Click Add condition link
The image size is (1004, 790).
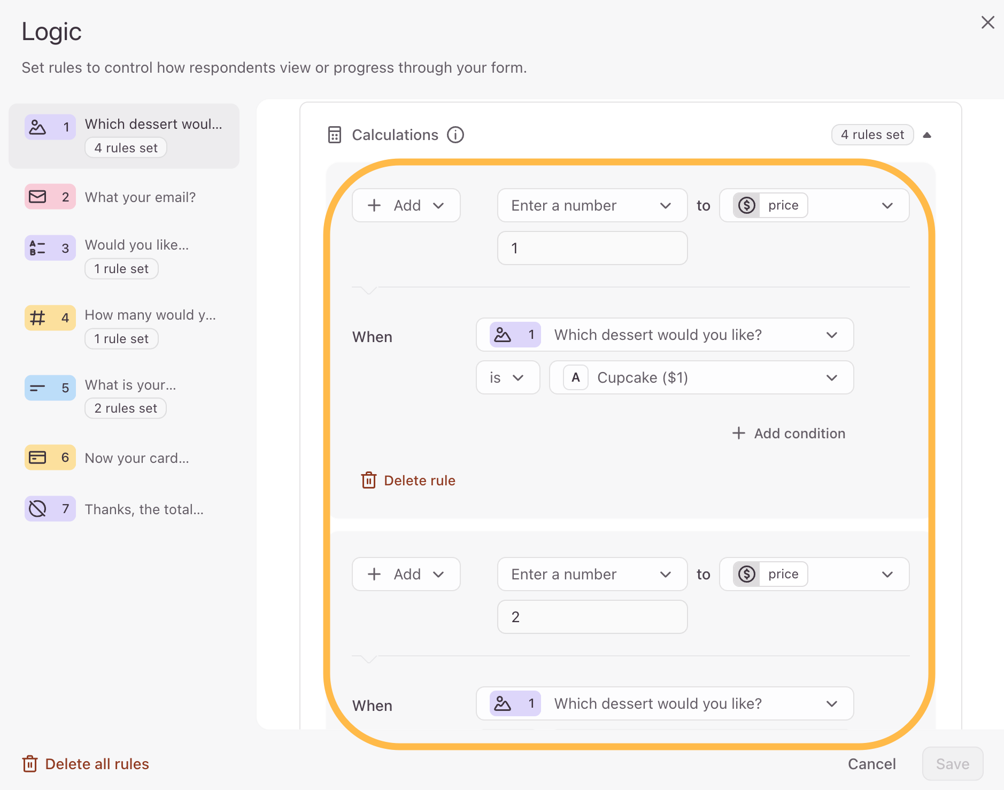789,433
